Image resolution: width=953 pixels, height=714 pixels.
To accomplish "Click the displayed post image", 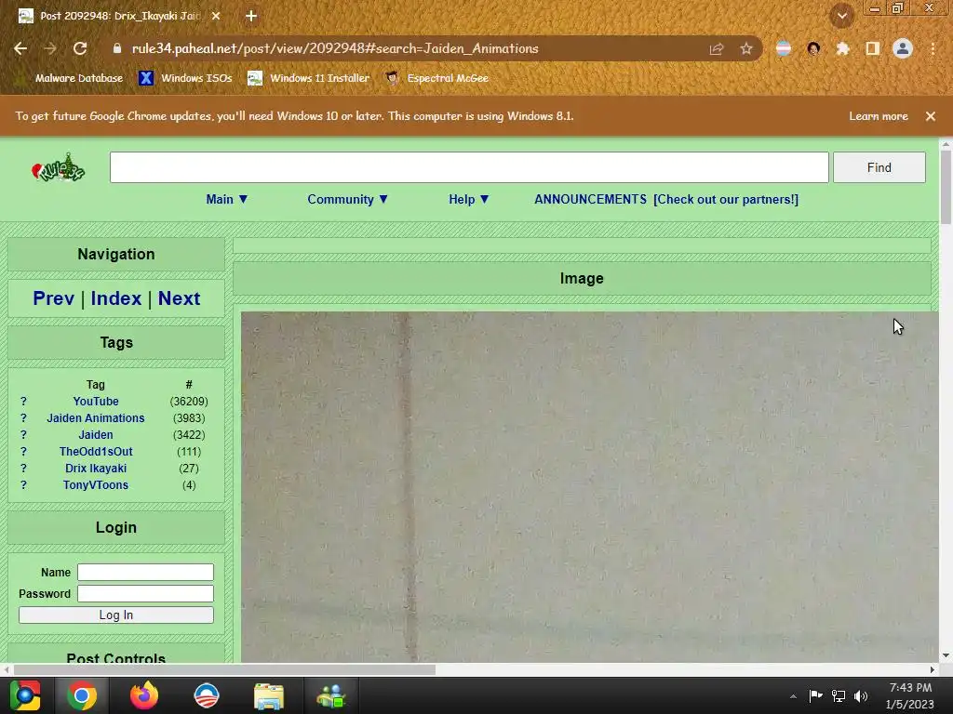I will [x=589, y=486].
